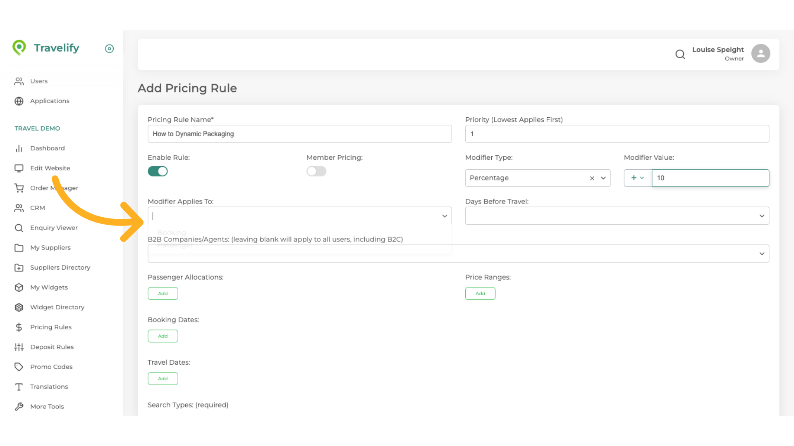Viewport: 794px width, 446px height.
Task: Add a Passenger Allocation
Action: click(163, 294)
